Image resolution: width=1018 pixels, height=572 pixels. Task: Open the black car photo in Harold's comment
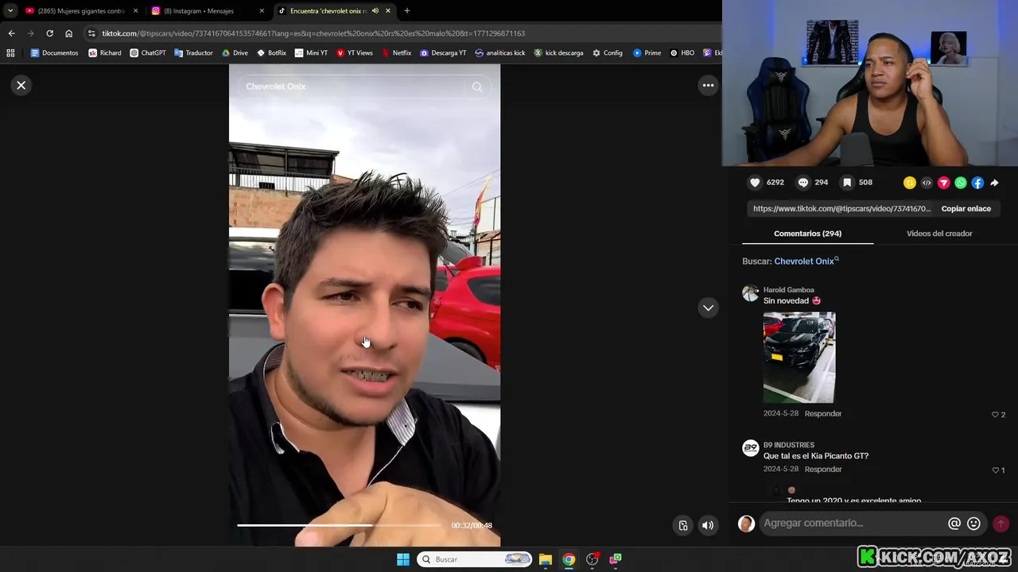pos(799,357)
